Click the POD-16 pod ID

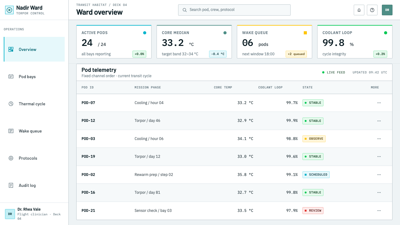(x=88, y=192)
